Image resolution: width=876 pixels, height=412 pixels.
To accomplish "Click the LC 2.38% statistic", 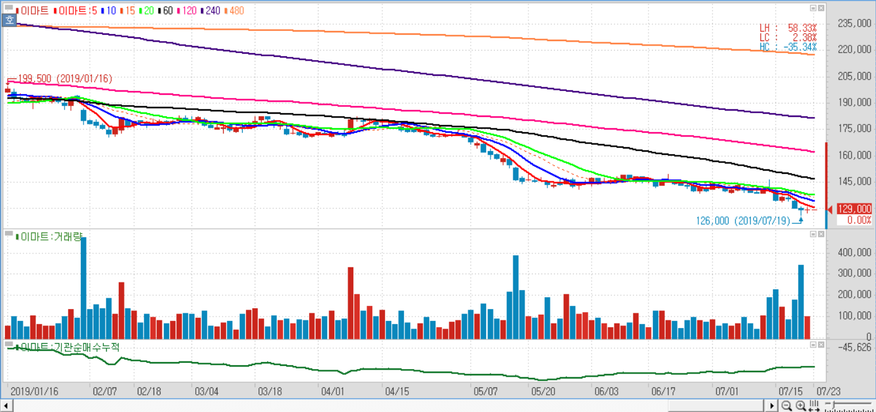I will pos(788,38).
